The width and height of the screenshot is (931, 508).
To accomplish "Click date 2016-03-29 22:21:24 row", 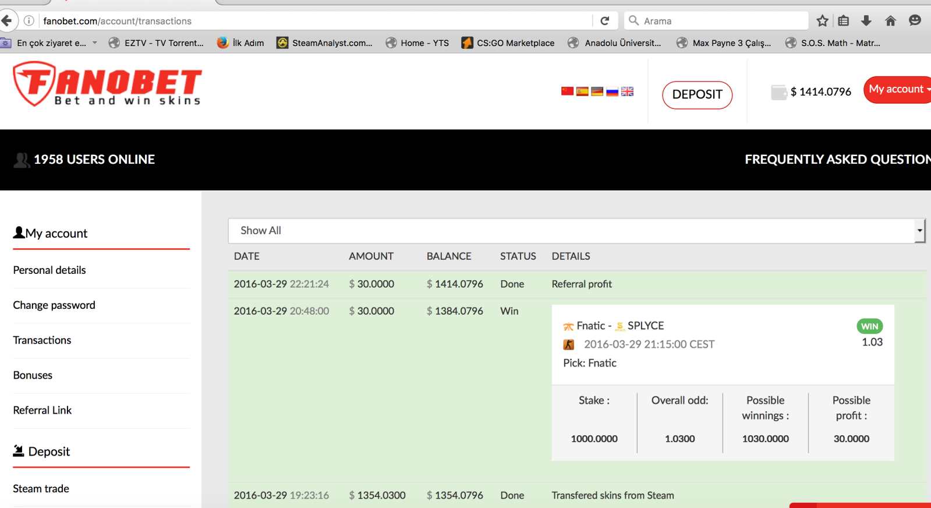I will click(281, 284).
